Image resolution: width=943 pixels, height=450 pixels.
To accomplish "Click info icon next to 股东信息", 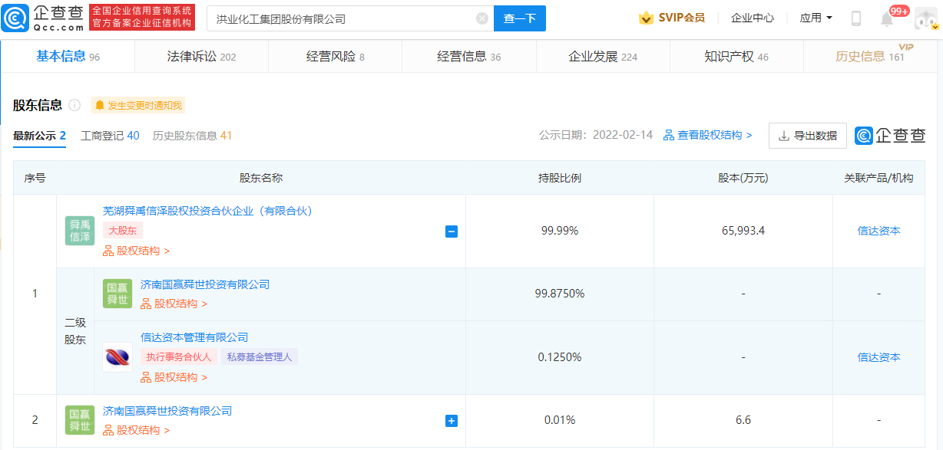I will 74,105.
